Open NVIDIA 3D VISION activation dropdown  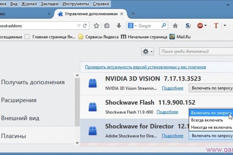click(210, 88)
